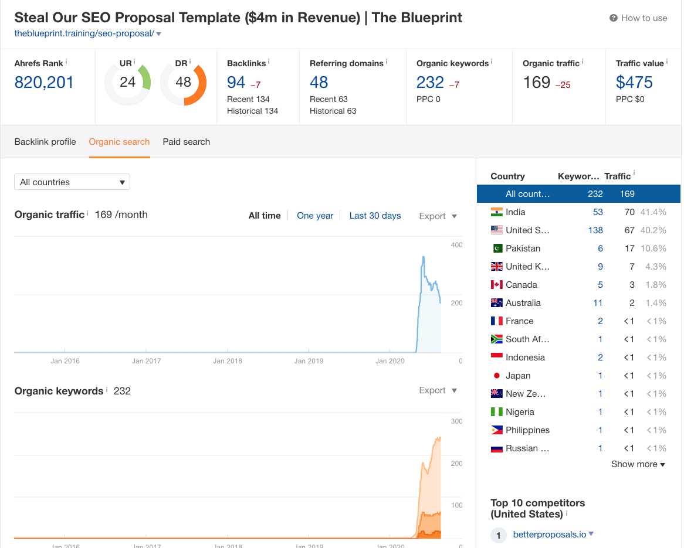The width and height of the screenshot is (684, 548).
Task: Click Russian Federation flag icon
Action: [496, 448]
